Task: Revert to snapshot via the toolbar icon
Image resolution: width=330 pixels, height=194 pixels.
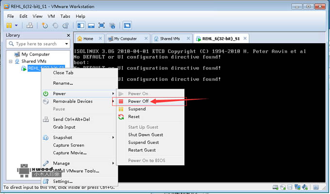Action: pyautogui.click(x=55, y=26)
